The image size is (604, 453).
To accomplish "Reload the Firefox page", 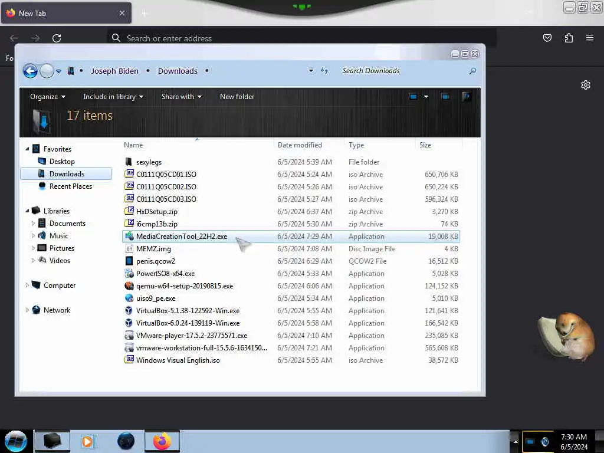I will (x=57, y=38).
